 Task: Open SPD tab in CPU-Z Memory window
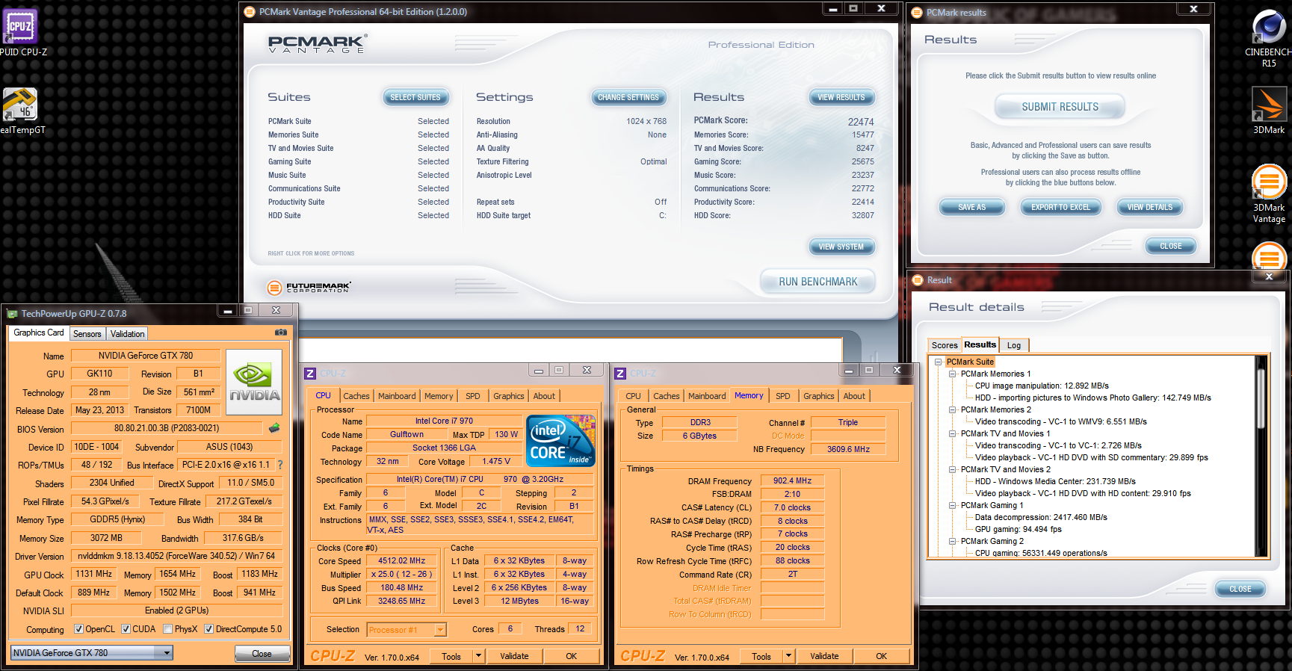(782, 396)
